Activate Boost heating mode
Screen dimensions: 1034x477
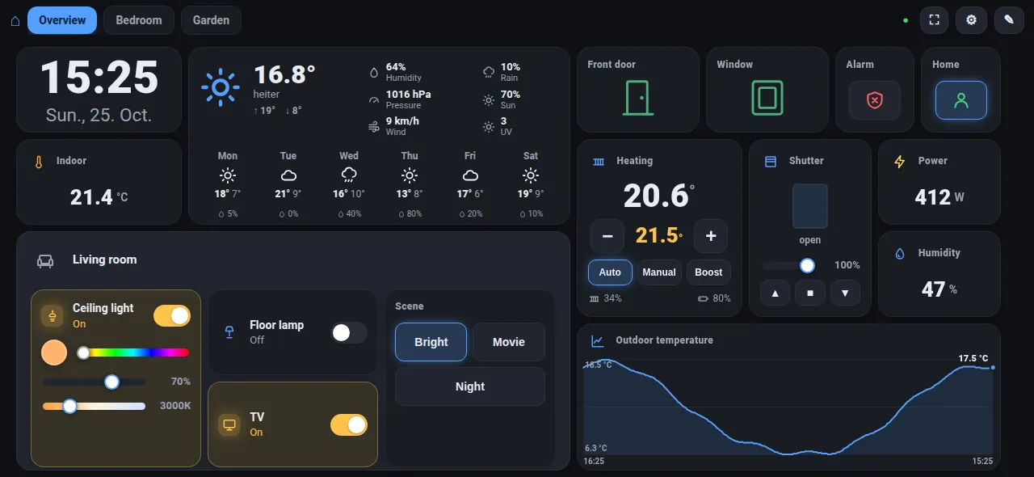[708, 272]
